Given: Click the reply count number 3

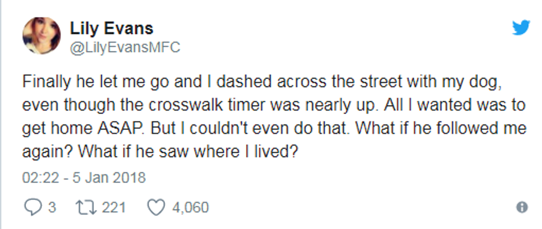Looking at the screenshot, I should (51, 207).
